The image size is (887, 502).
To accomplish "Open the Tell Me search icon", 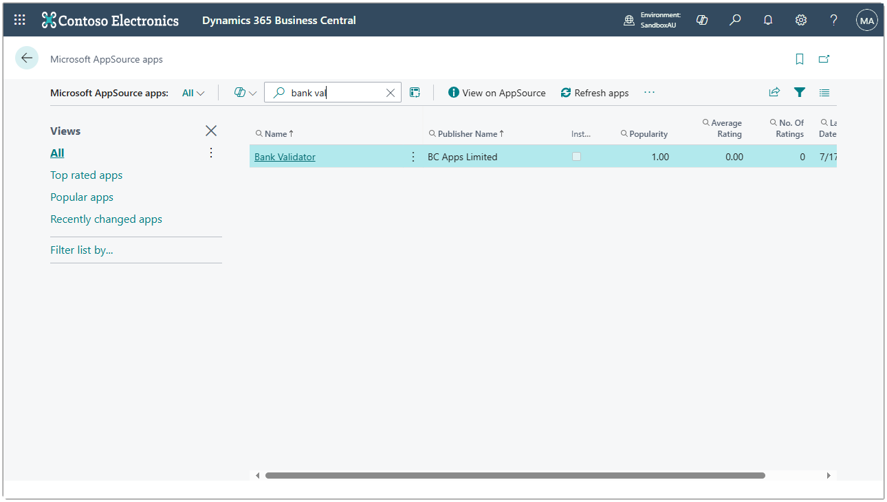I will tap(735, 20).
